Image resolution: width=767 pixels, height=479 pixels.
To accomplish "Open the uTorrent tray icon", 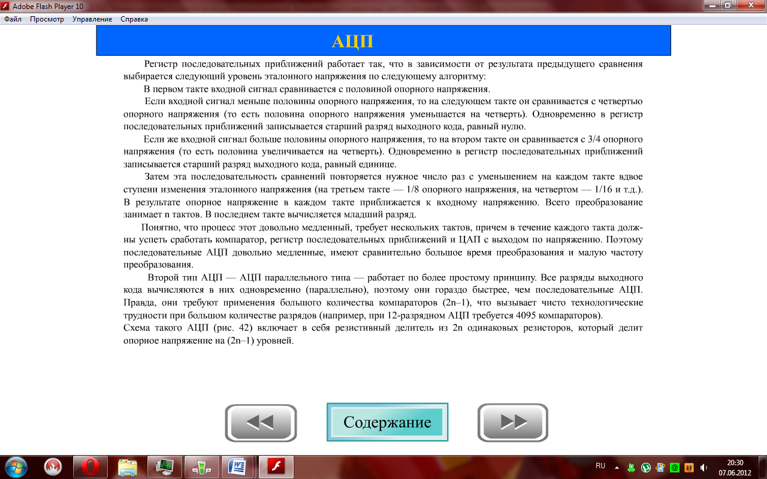I will coord(646,468).
